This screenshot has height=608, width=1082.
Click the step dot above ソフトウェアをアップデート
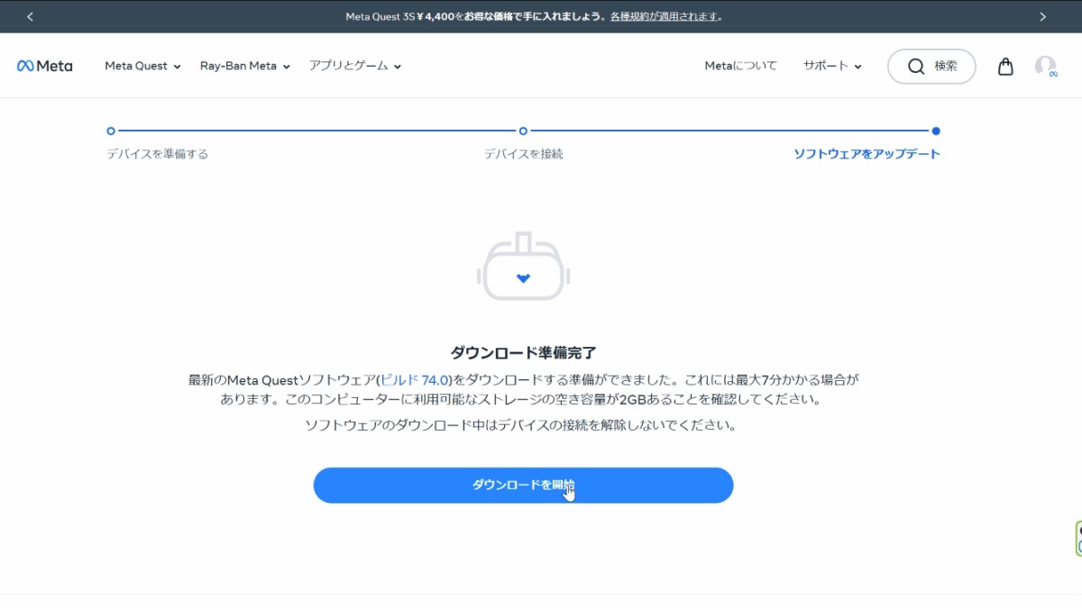(x=936, y=131)
